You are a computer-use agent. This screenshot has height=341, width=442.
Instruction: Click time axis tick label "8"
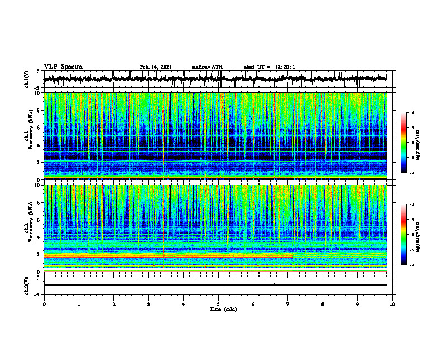tap(323, 304)
